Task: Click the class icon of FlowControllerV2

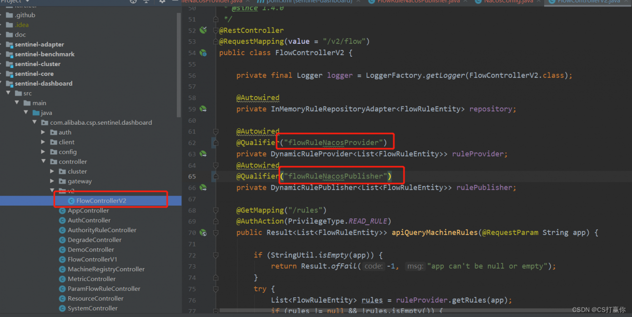Action: 71,201
